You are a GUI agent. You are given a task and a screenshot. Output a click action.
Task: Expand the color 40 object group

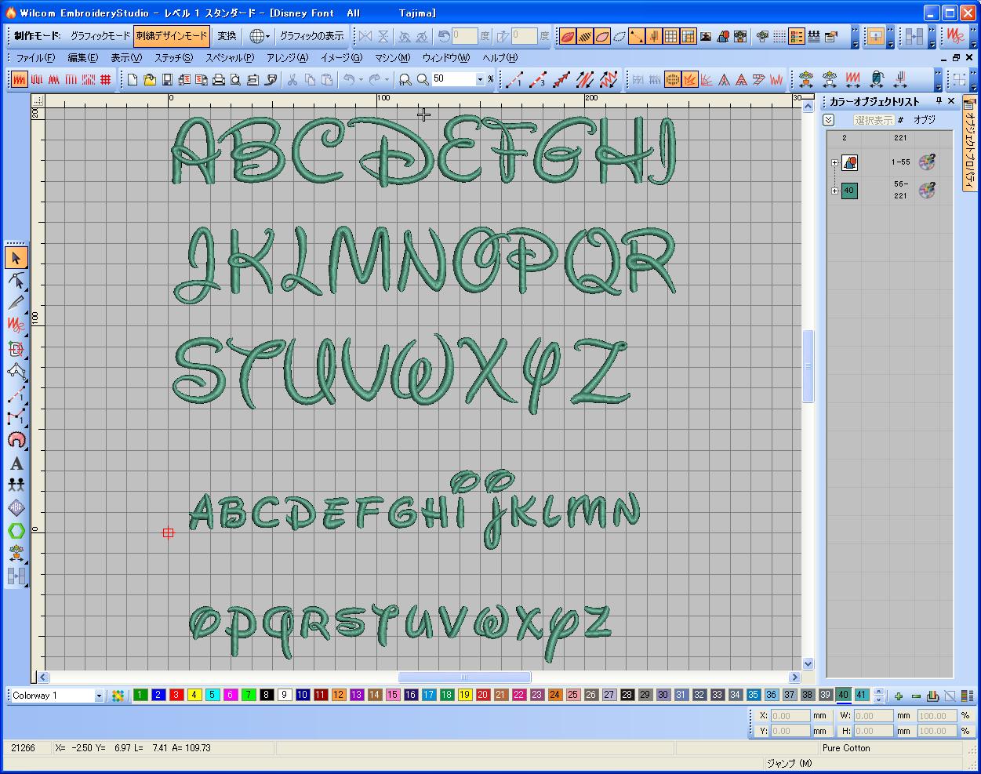point(834,191)
